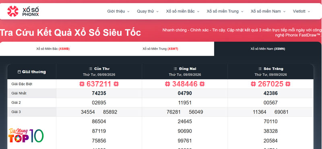This screenshot has width=322, height=149.
Task: Open the list icon beside Cần Thơ
Action: pyautogui.click(x=90, y=68)
